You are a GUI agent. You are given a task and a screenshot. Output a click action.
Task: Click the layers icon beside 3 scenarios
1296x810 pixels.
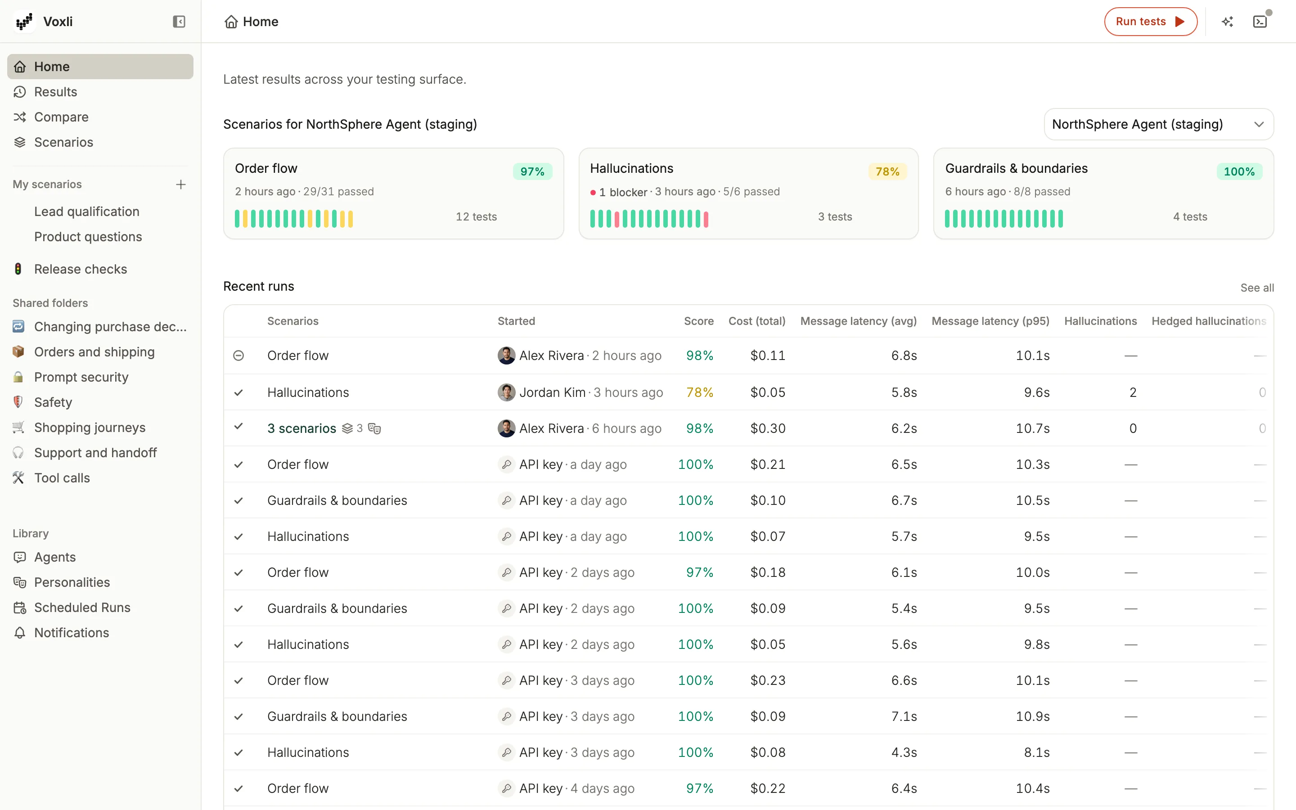[347, 428]
